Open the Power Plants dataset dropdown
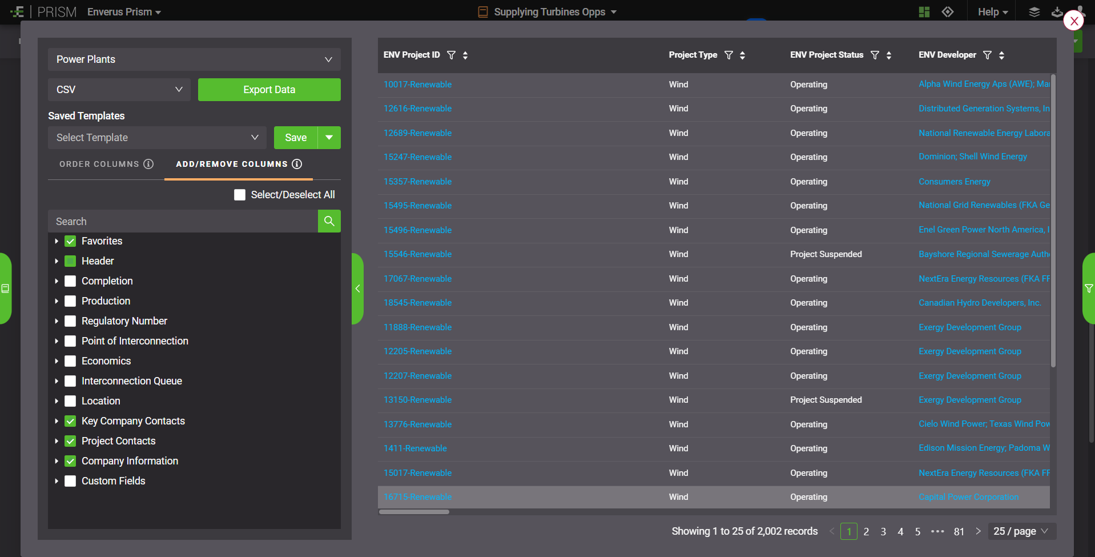 click(x=194, y=59)
